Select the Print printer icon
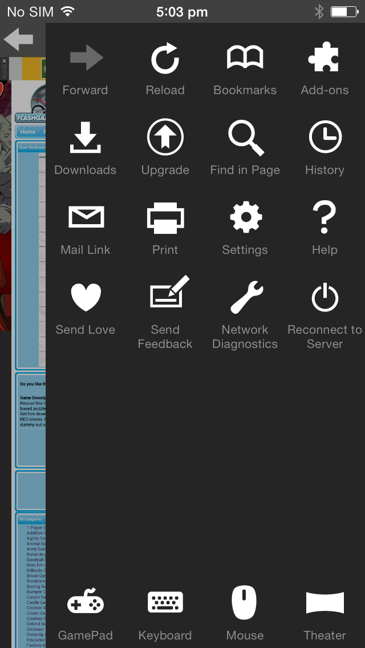 165,217
